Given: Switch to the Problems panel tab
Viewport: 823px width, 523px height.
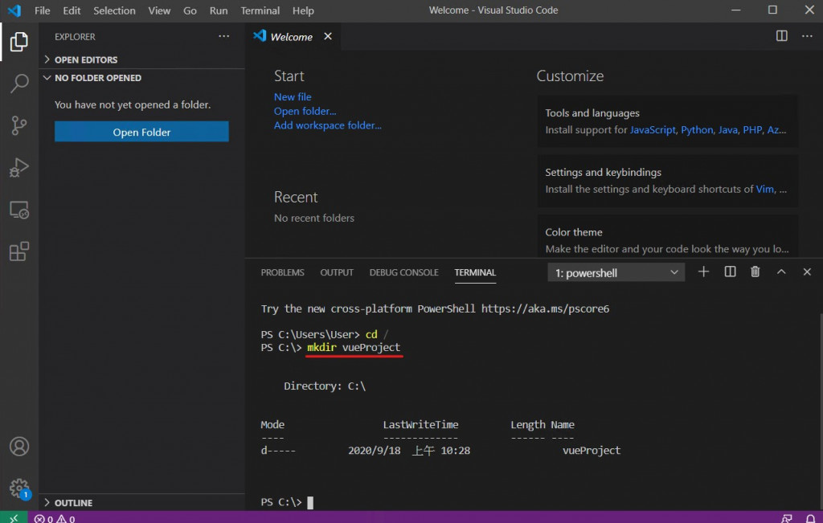Looking at the screenshot, I should [x=282, y=272].
